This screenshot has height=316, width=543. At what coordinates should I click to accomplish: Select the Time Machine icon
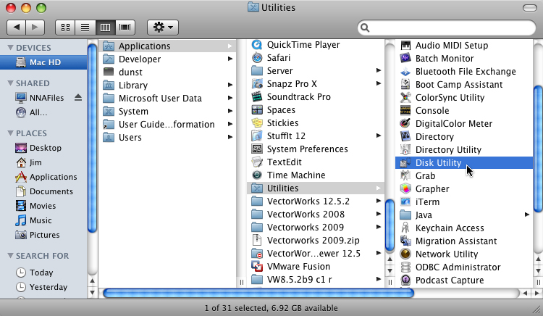[x=256, y=175]
